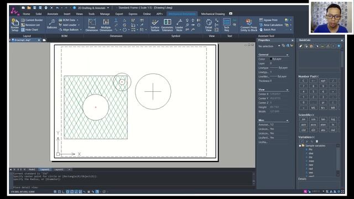Screen dimensions: 354x199
Task: Expand the BOM Data dropdown
Action: [x=77, y=20]
